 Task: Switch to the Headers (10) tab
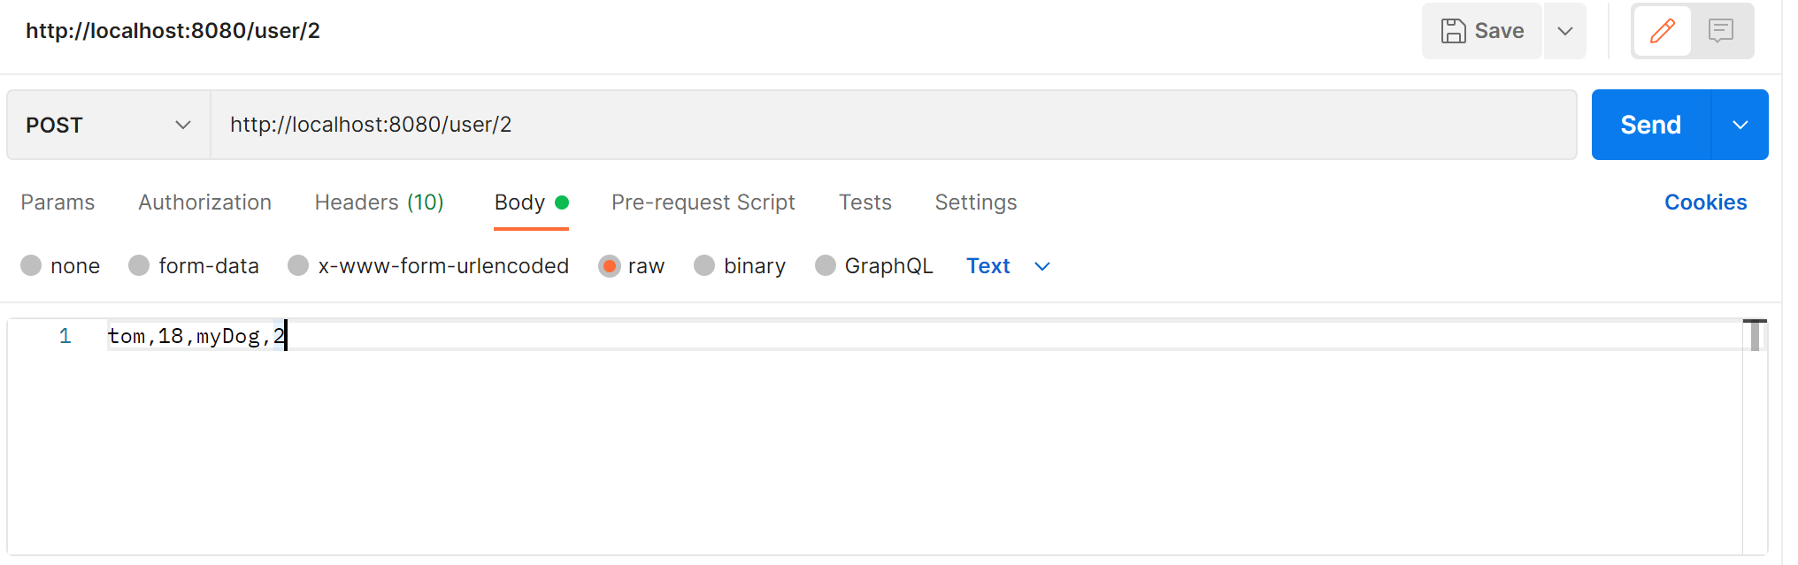379,202
